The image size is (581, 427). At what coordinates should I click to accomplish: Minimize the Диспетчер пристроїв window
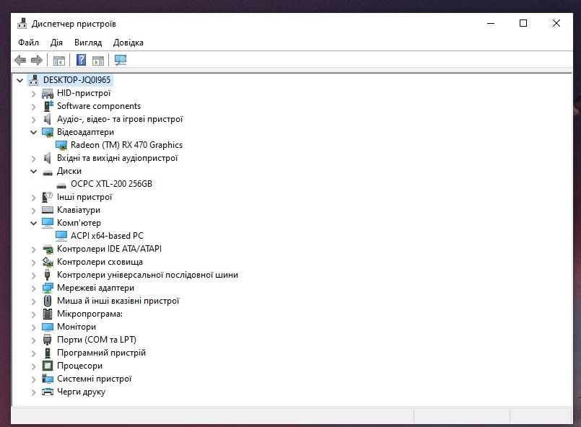point(491,23)
